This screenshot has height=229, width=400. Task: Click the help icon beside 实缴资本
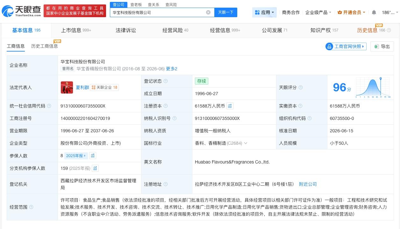click(300, 106)
